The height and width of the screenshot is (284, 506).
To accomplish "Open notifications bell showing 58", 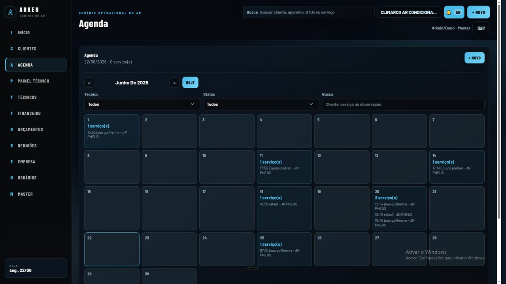I will pyautogui.click(x=454, y=12).
